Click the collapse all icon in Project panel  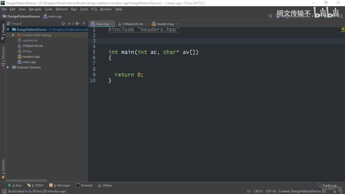pyautogui.click(x=69, y=24)
